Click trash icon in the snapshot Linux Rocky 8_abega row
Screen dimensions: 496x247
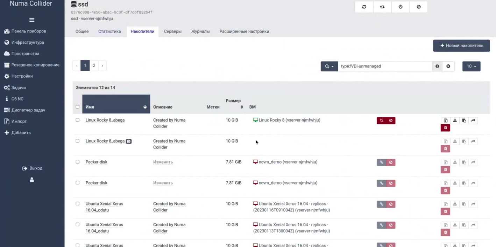coord(445,149)
